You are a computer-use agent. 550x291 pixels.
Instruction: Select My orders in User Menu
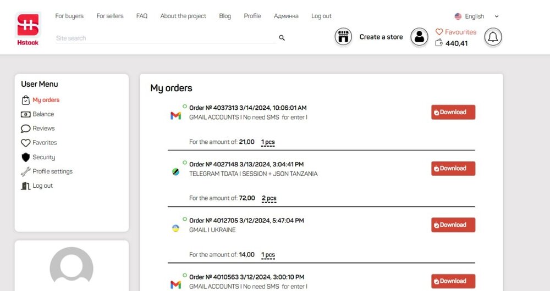coord(46,100)
